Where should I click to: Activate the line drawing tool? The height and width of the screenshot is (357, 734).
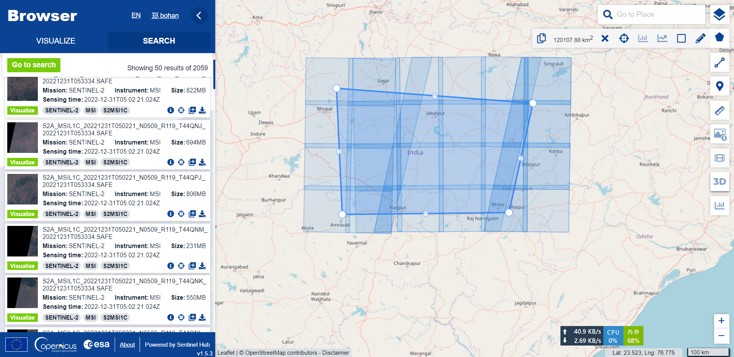[719, 63]
